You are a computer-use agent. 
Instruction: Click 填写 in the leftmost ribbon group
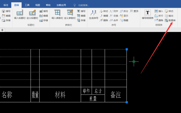[x=6, y=11]
